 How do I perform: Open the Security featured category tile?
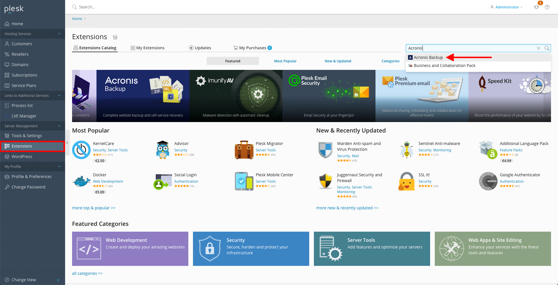(x=251, y=249)
